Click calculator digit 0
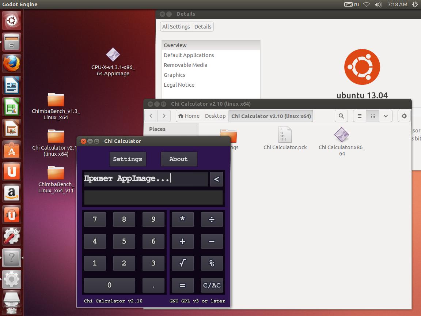Viewport: 421px width, 316px height. [110, 285]
